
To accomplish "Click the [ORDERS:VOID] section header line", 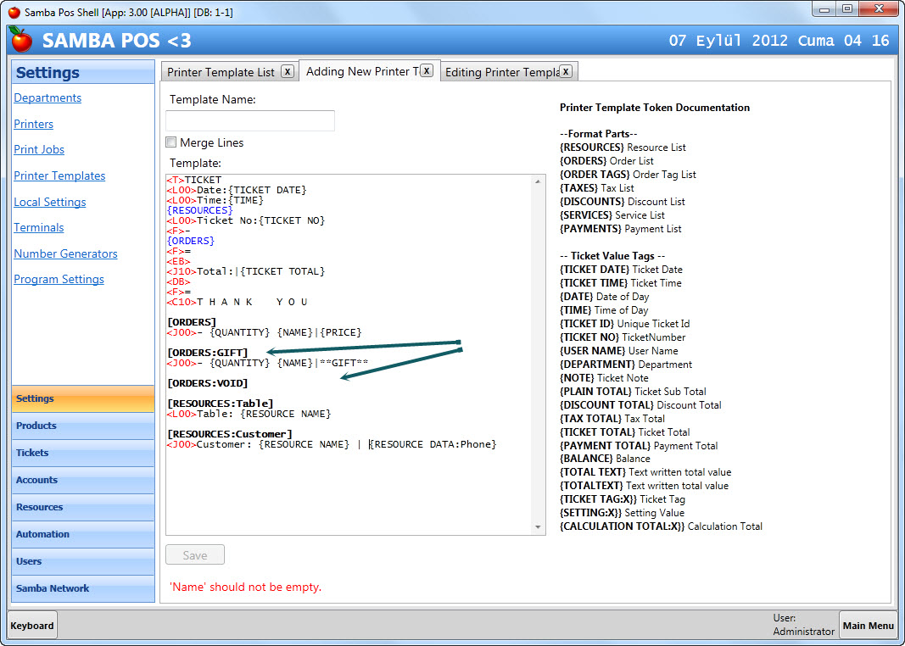I will [x=207, y=383].
